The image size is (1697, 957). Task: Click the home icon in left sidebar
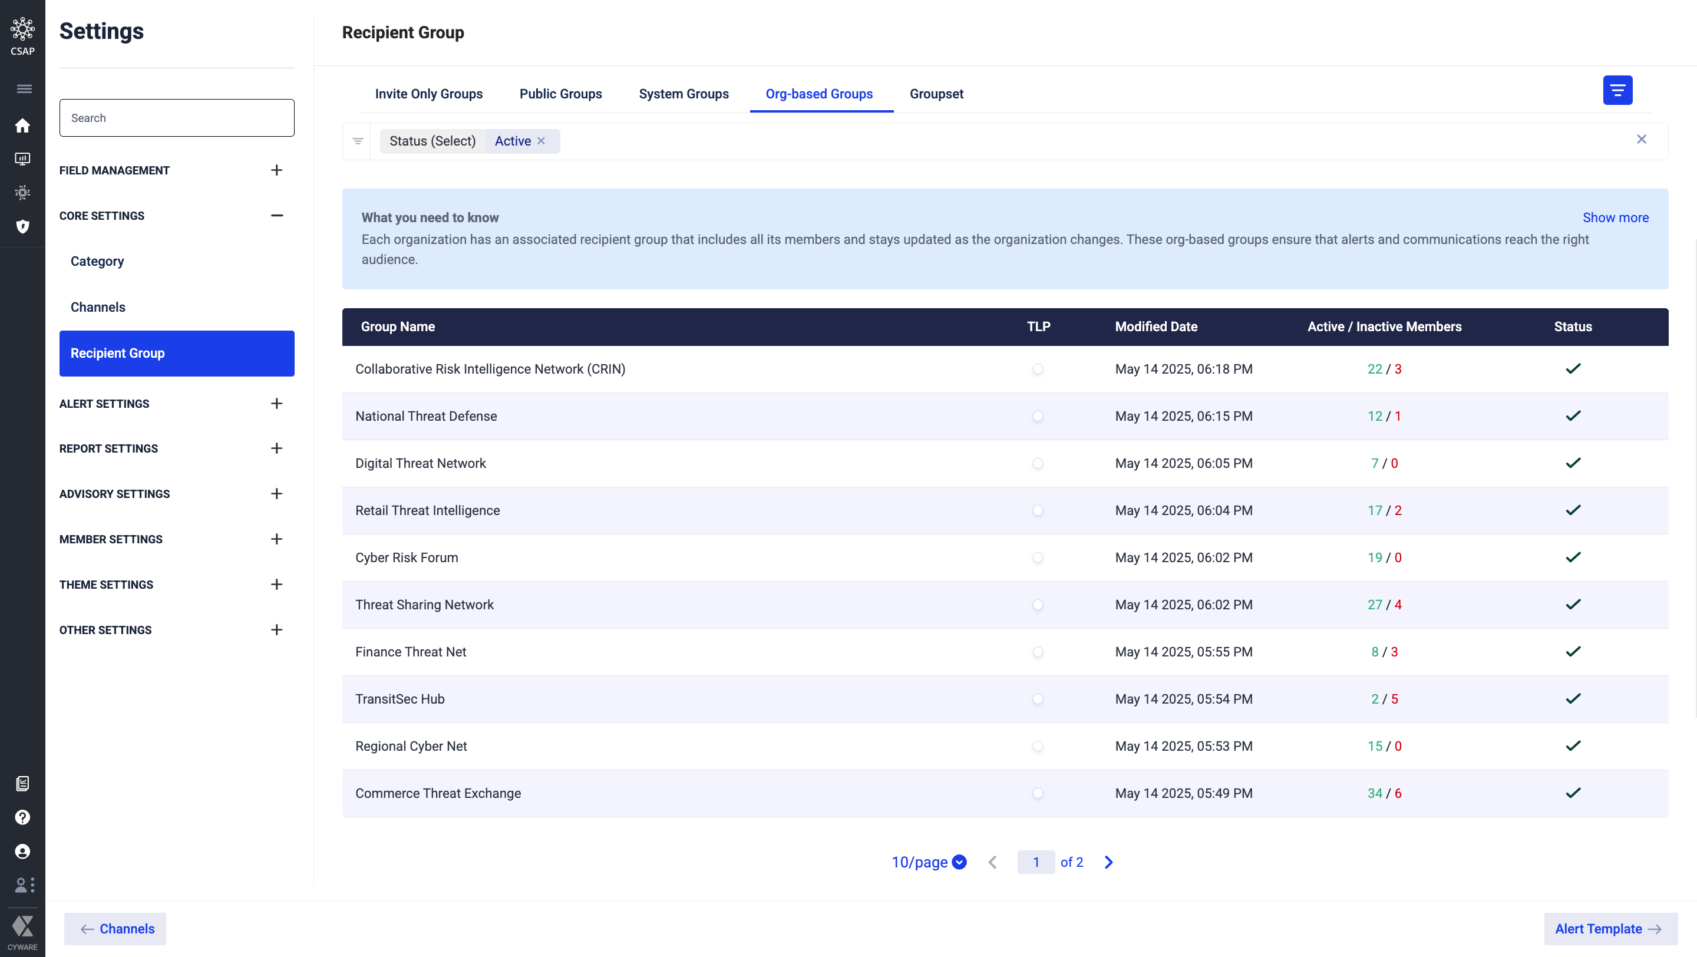point(22,125)
